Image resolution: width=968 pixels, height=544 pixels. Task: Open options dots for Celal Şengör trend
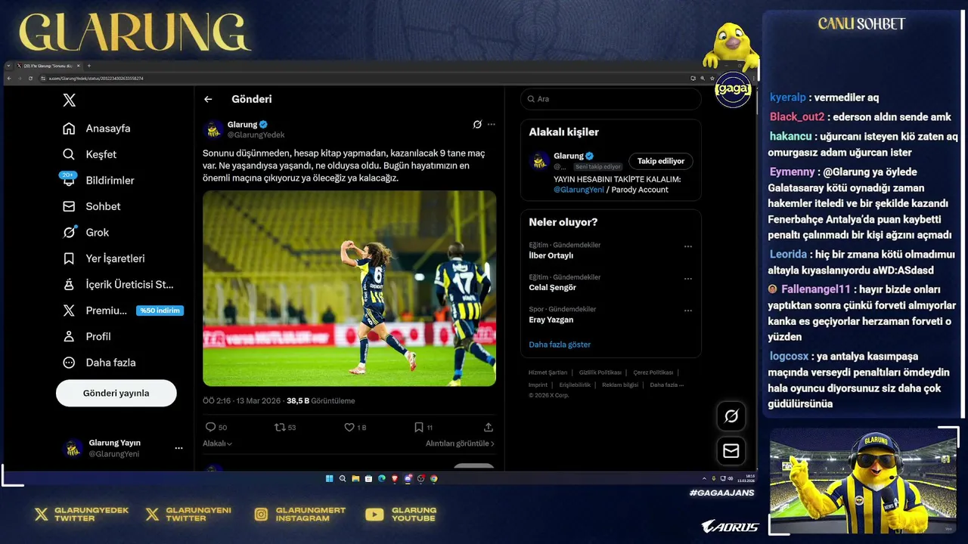coord(687,279)
